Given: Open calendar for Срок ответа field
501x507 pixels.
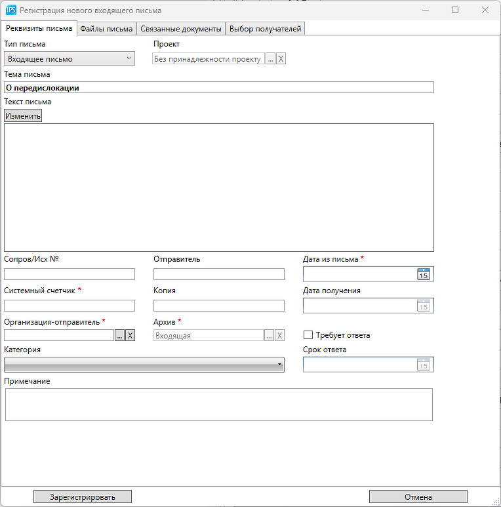Looking at the screenshot, I should [424, 365].
